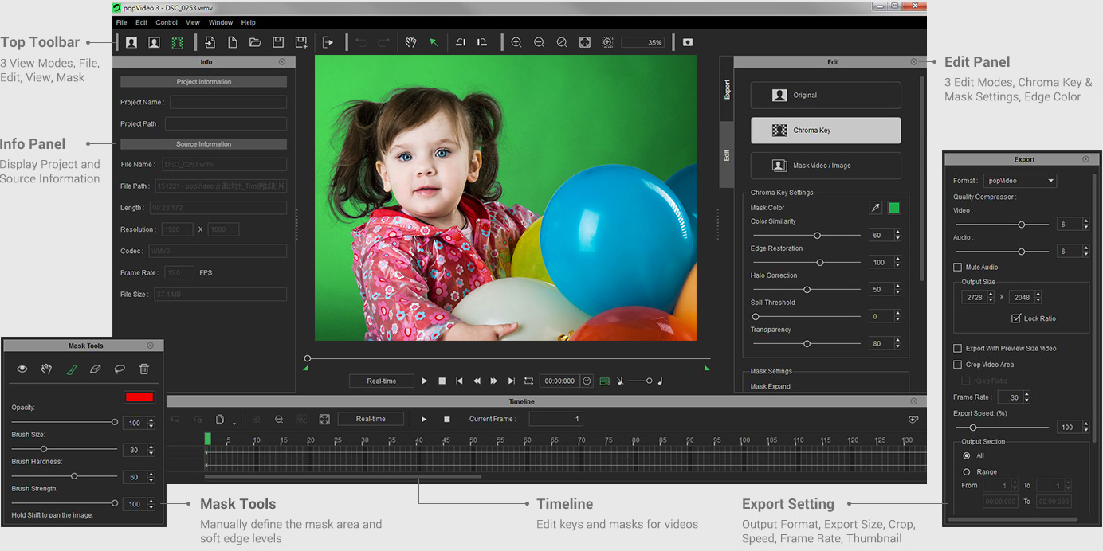Viewport: 1103px width, 551px height.
Task: Select the hand pan tool in Mask Tools
Action: (46, 369)
